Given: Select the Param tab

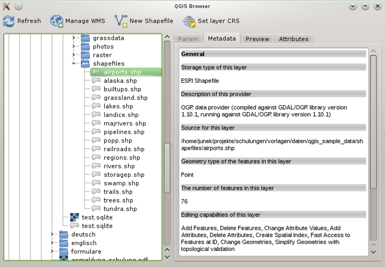Looking at the screenshot, I should 188,39.
